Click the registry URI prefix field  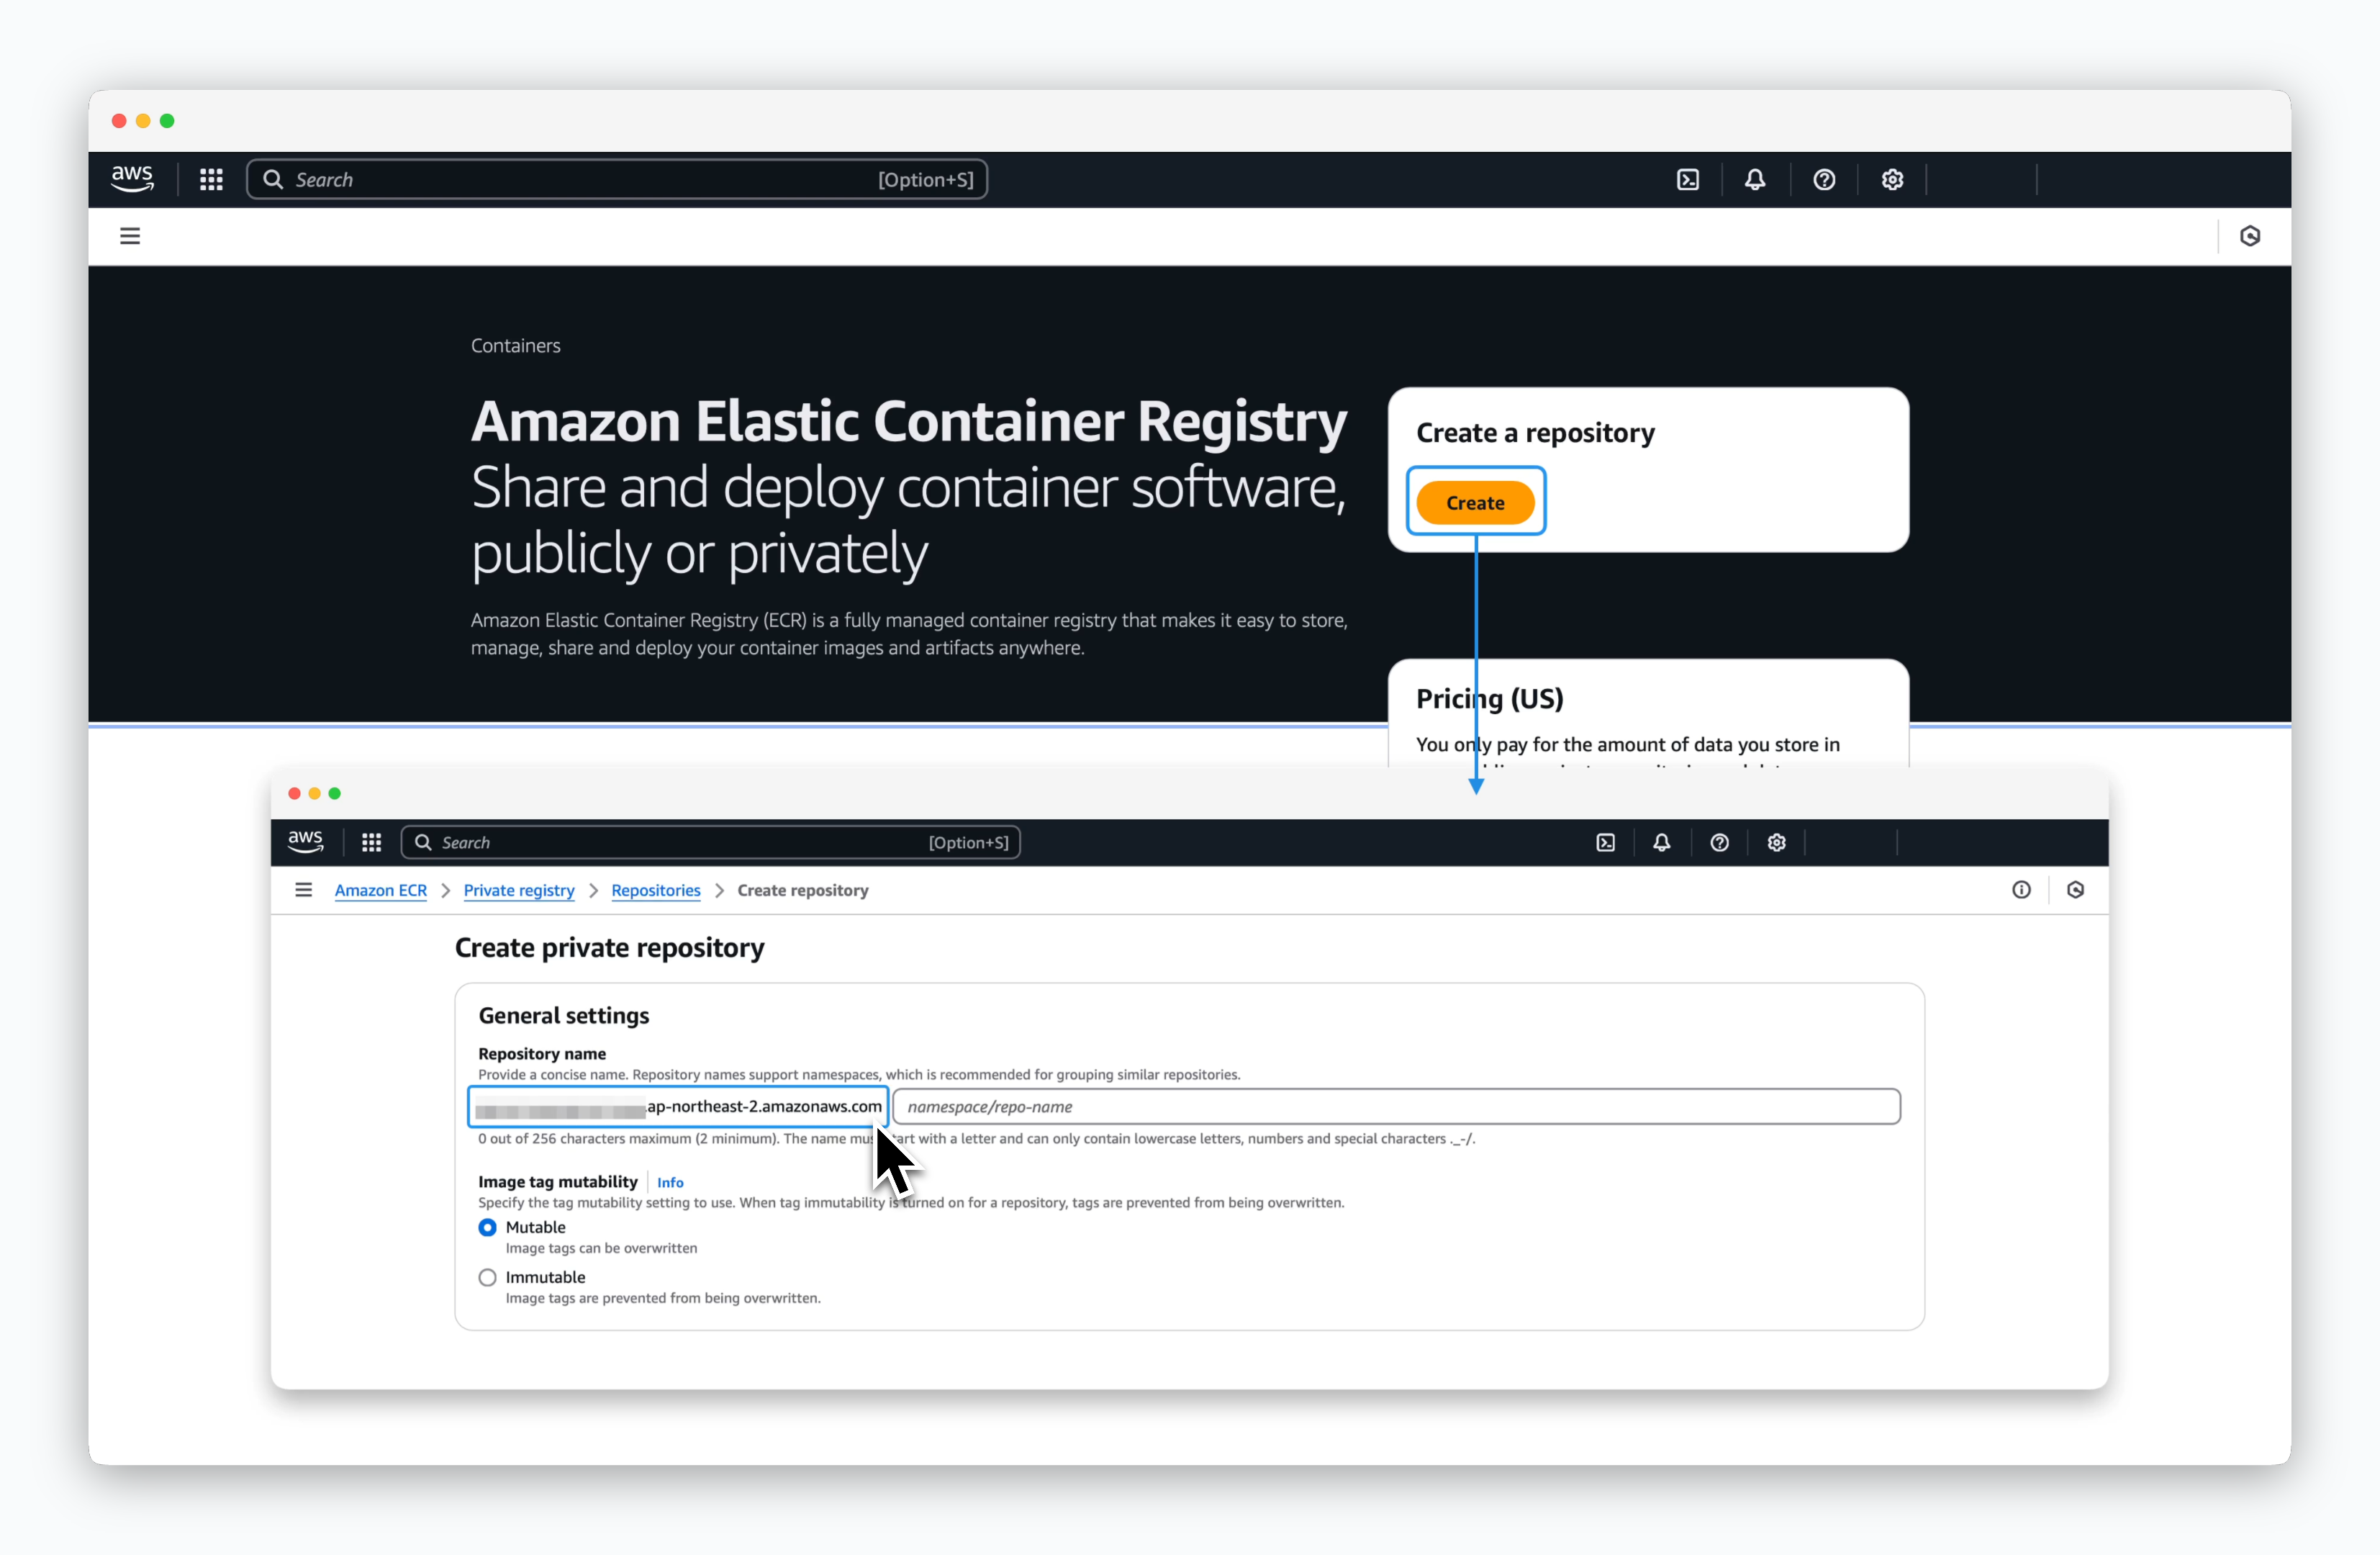[x=679, y=1106]
